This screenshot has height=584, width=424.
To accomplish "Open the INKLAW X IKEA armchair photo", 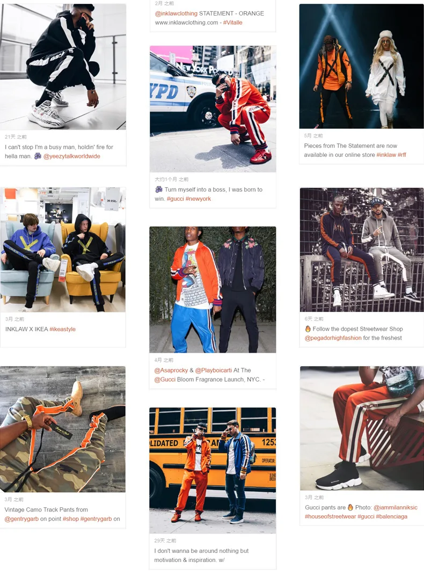I will [x=63, y=250].
